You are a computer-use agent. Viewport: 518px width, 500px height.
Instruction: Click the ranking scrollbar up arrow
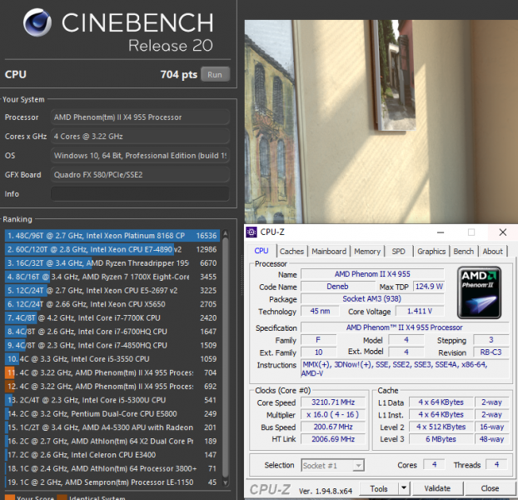[x=226, y=233]
